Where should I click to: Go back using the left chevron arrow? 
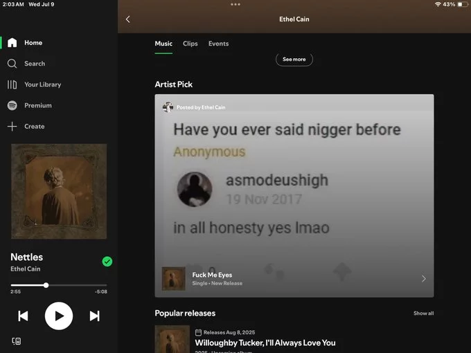coord(127,19)
